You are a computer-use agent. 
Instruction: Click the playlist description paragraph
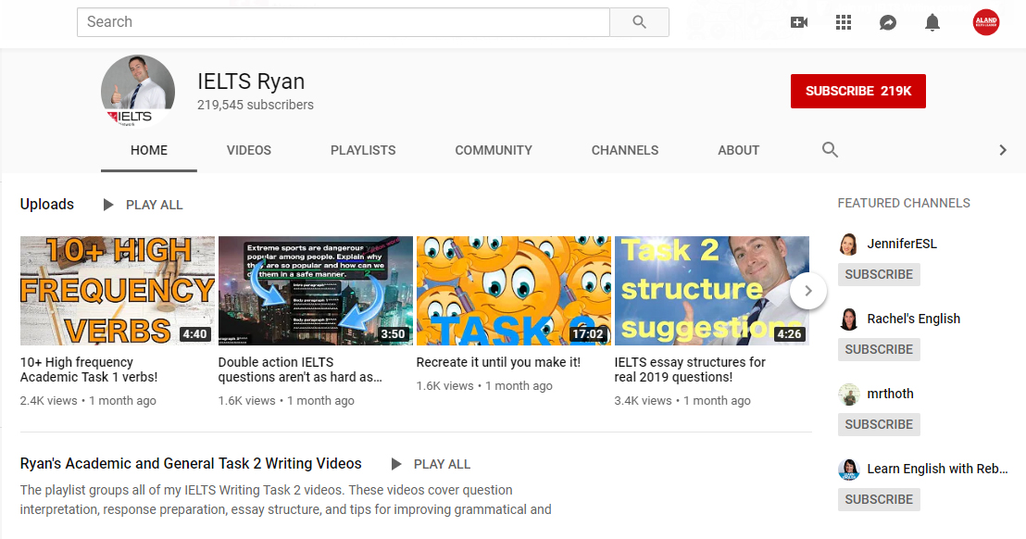[285, 500]
